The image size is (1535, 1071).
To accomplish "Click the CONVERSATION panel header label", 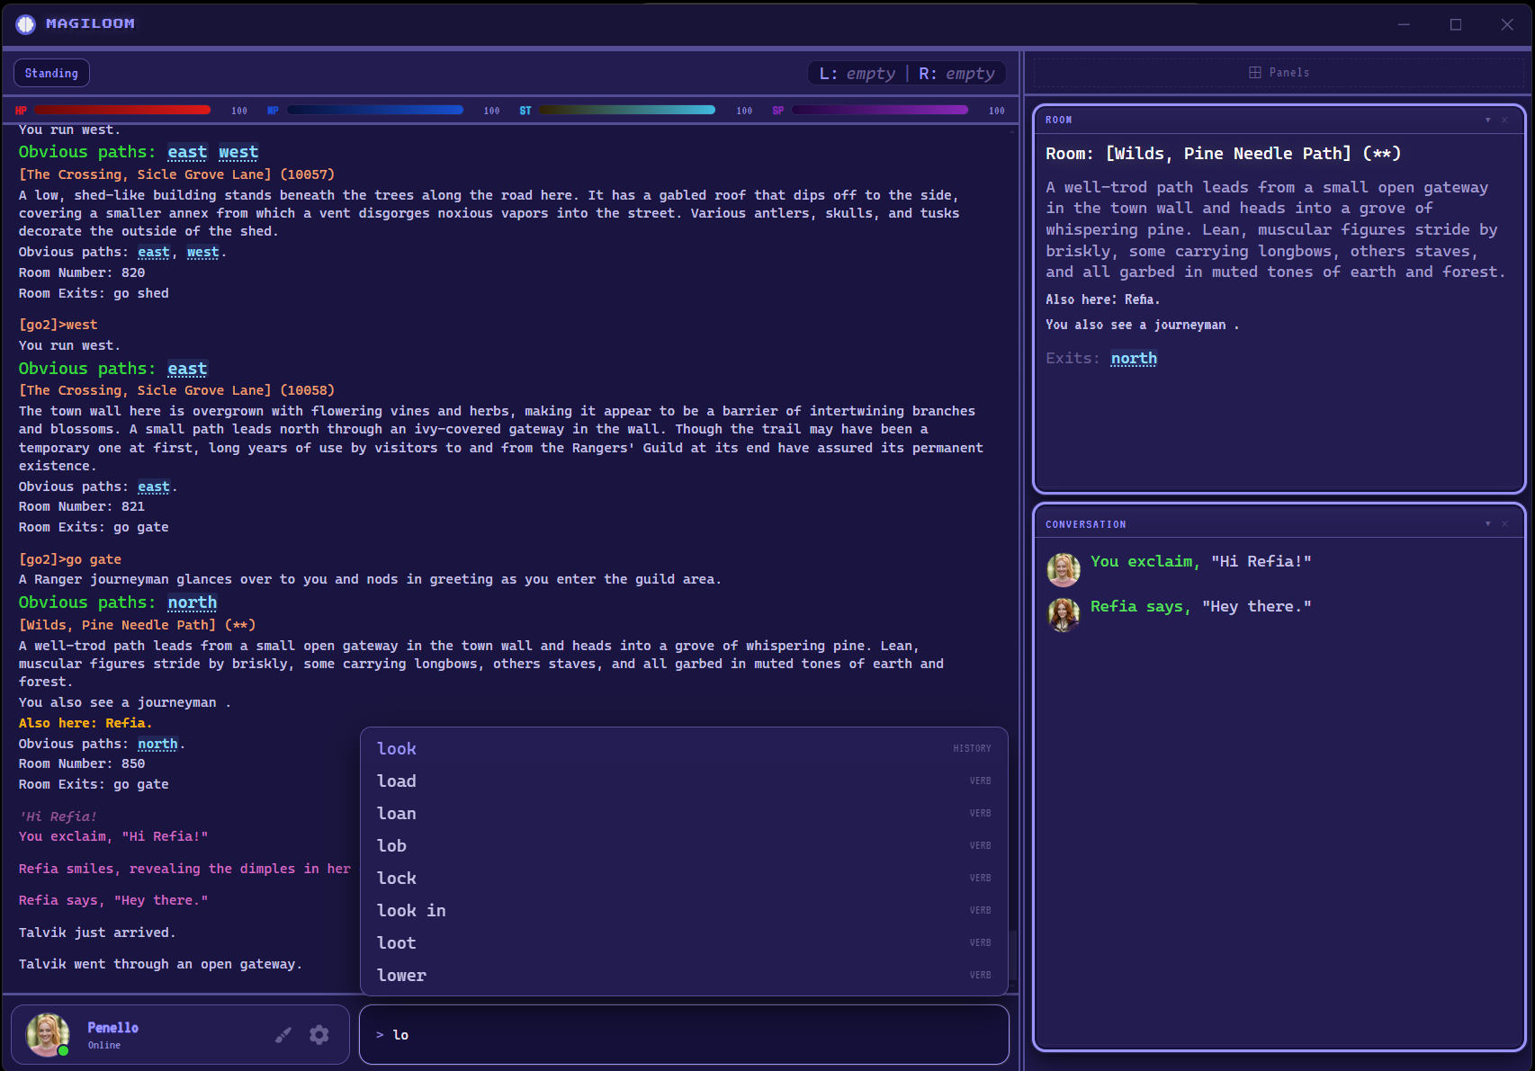I will pyautogui.click(x=1086, y=524).
